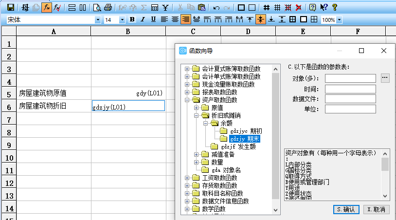Select the gdzjyc 期初 tree item
Viewport: 396px width, 220px height.
point(245,131)
